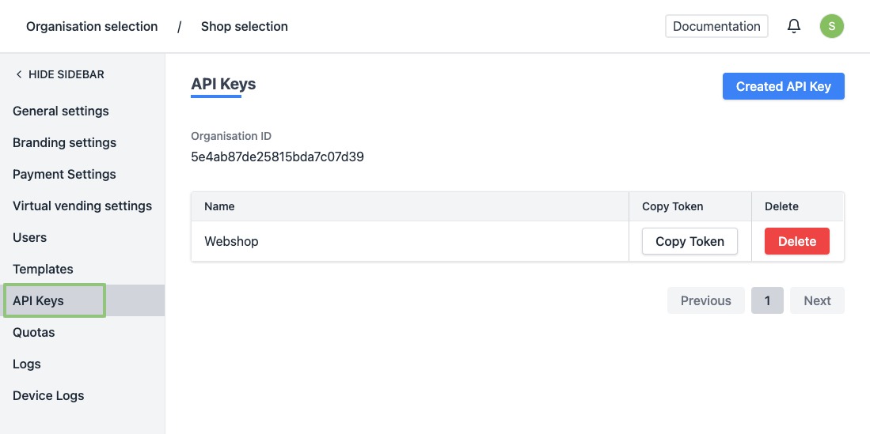This screenshot has height=434, width=870.
Task: Select Virtual vending settings
Action: point(82,206)
